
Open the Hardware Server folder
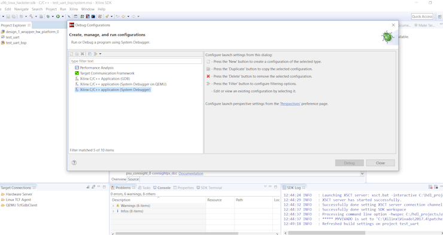point(16,194)
